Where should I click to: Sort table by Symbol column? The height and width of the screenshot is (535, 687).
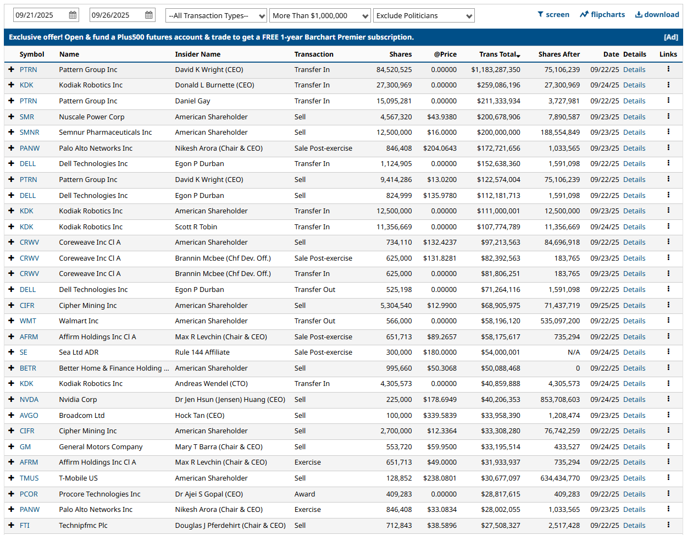[x=32, y=54]
